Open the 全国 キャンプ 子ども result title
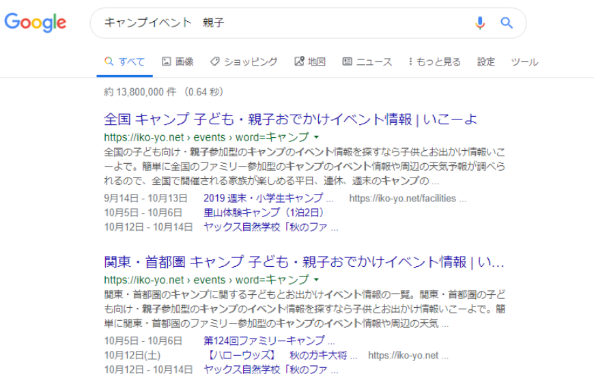Viewport: 594px width, 385px height. point(291,119)
